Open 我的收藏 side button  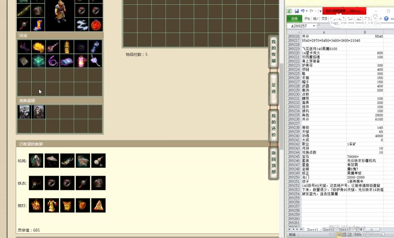[x=274, y=51]
